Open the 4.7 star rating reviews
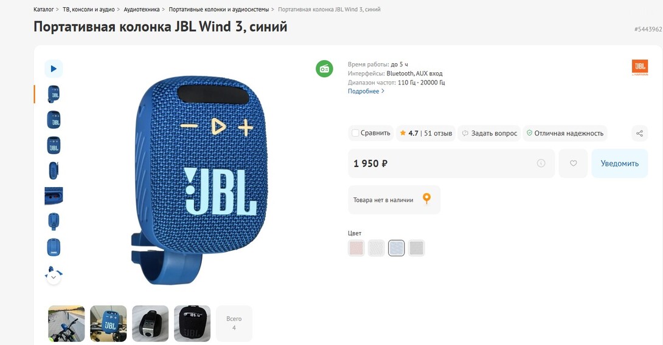 [426, 134]
